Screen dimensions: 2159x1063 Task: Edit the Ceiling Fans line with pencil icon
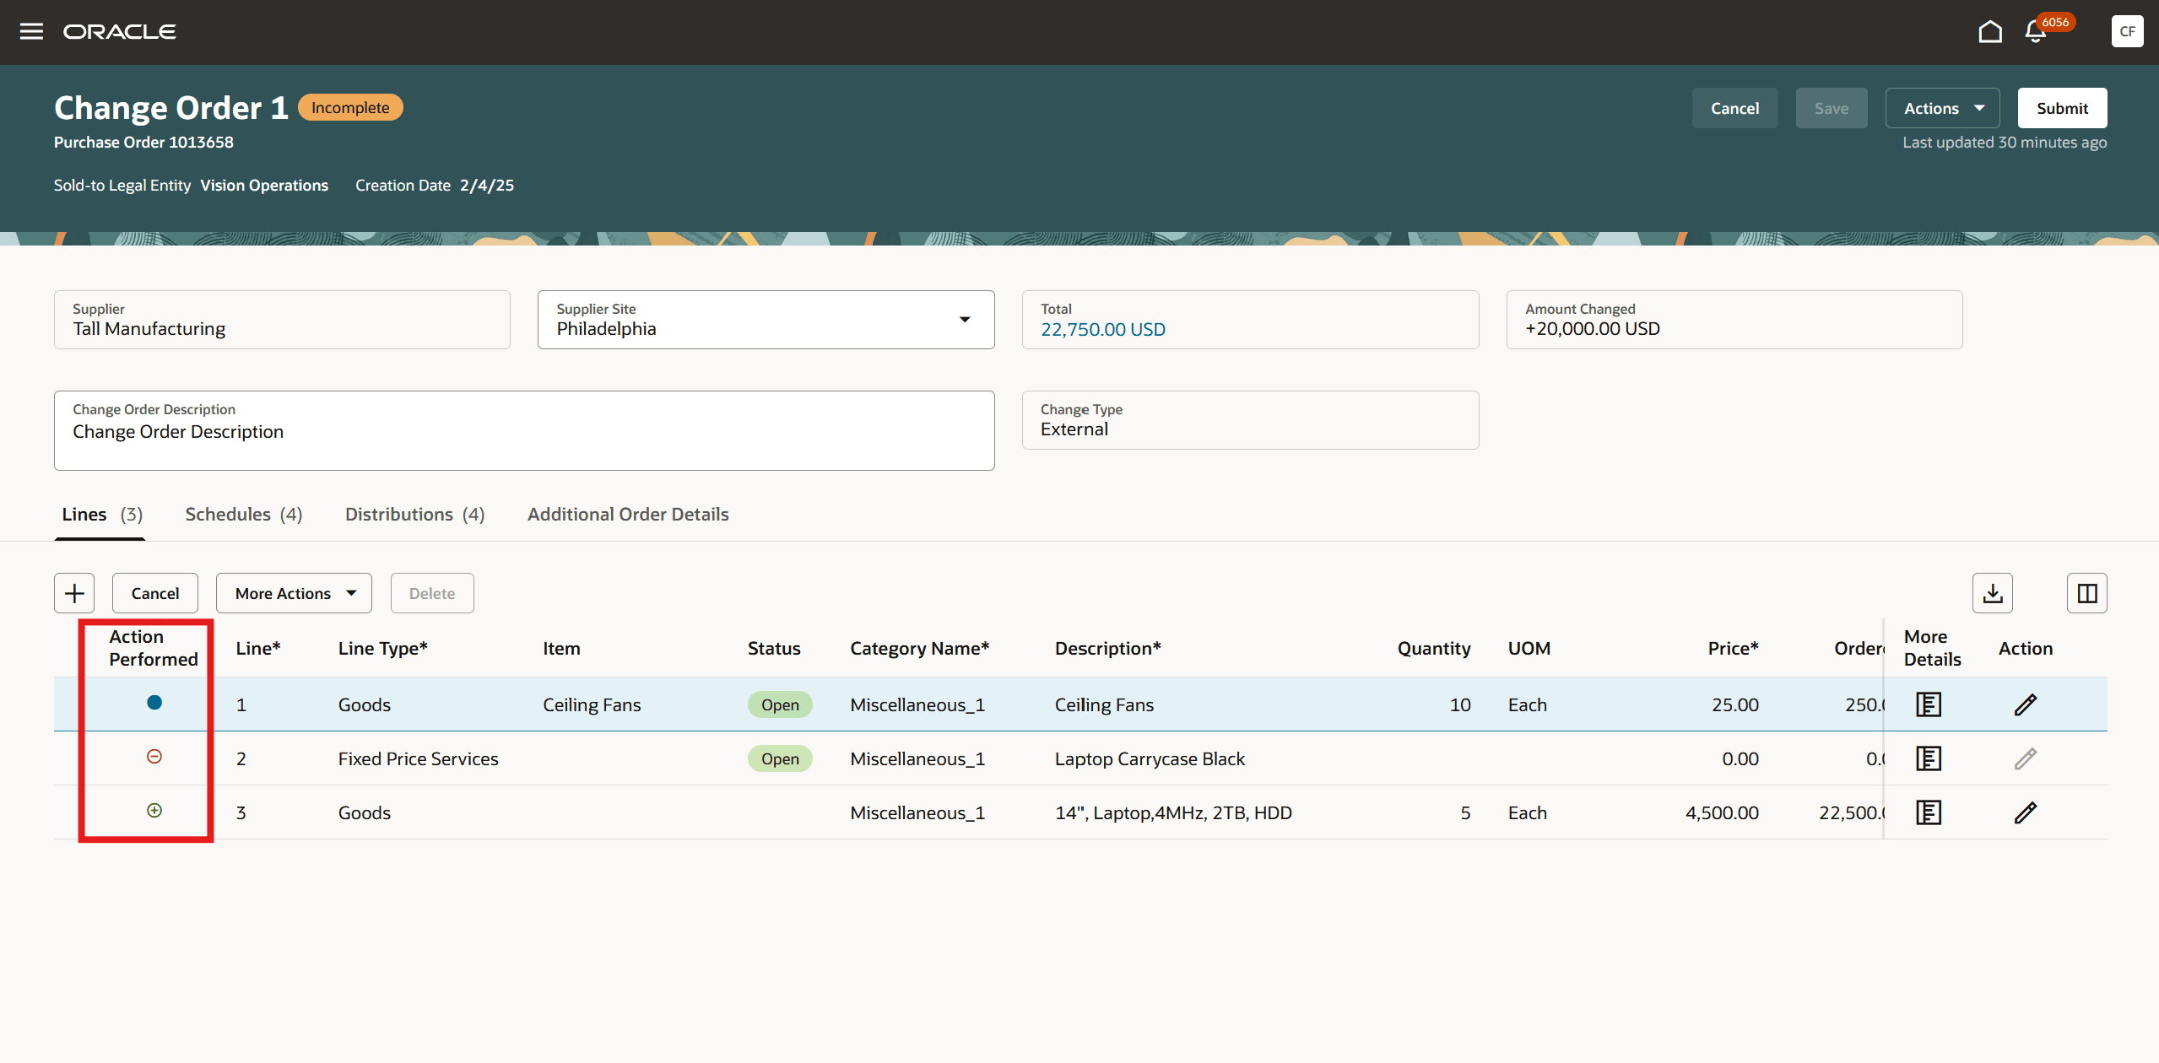[x=2025, y=704]
